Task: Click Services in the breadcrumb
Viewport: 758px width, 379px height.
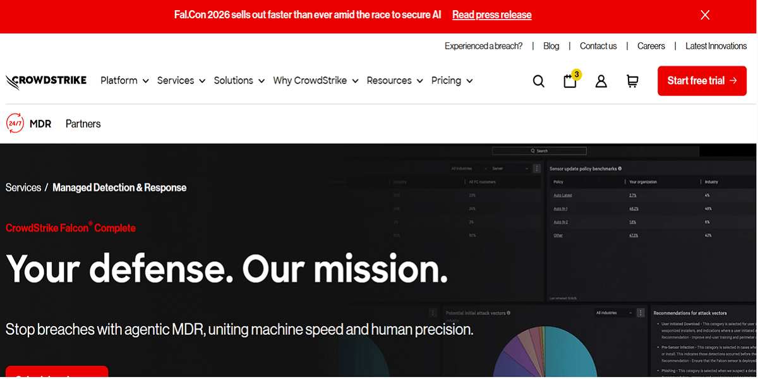Action: coord(23,188)
